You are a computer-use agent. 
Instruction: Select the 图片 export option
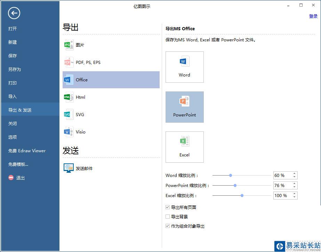point(111,45)
